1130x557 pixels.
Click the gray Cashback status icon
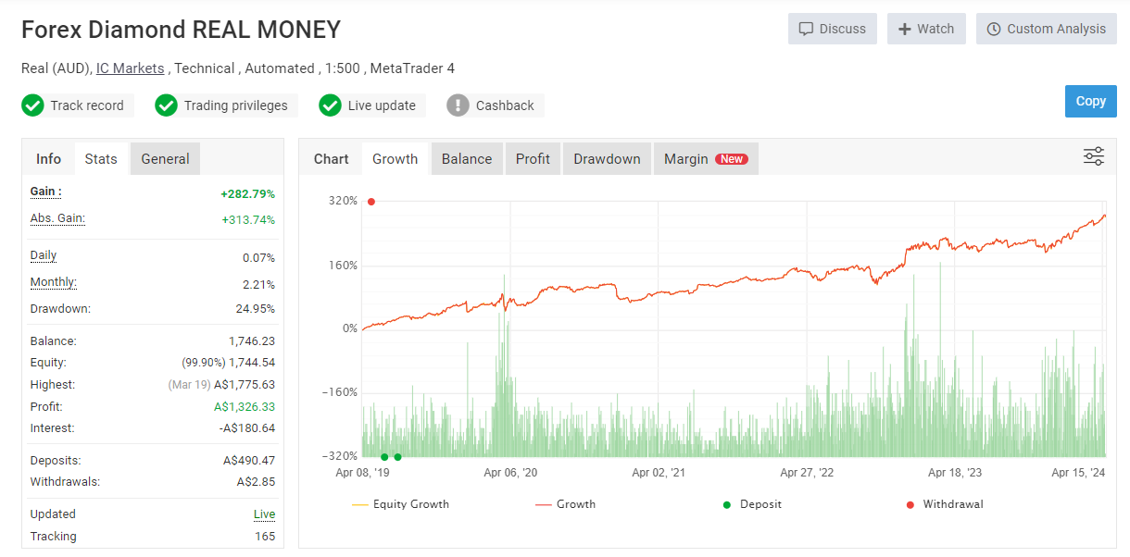pyautogui.click(x=457, y=105)
